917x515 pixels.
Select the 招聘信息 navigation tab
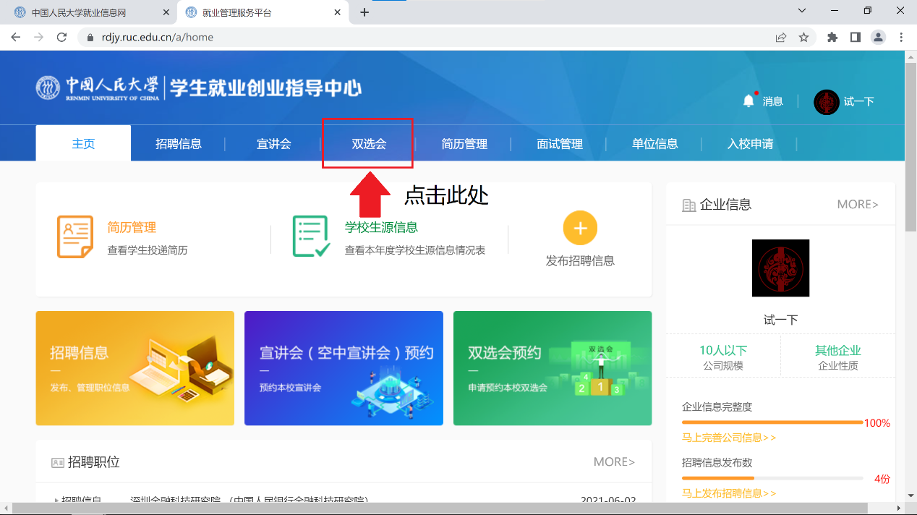179,144
